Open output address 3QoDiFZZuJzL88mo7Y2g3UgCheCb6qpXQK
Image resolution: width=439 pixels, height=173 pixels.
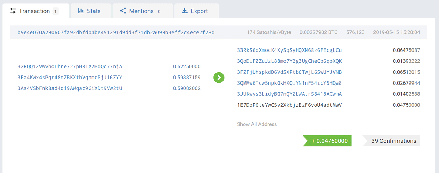pos(289,61)
